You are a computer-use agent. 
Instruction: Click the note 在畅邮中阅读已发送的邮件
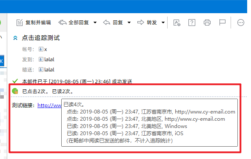(x=120, y=141)
